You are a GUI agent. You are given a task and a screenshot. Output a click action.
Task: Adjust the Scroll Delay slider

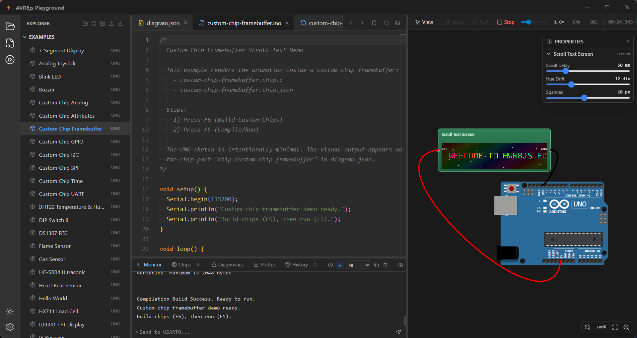click(588, 71)
